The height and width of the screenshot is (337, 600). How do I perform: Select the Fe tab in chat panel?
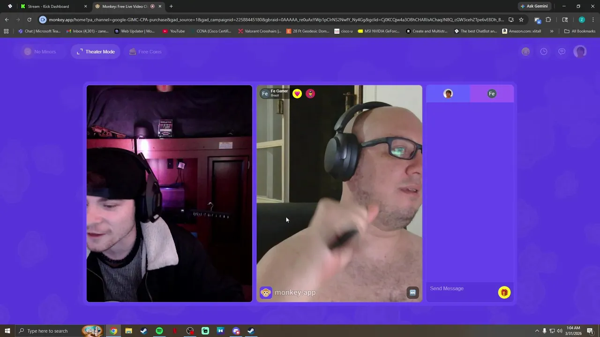tap(492, 94)
